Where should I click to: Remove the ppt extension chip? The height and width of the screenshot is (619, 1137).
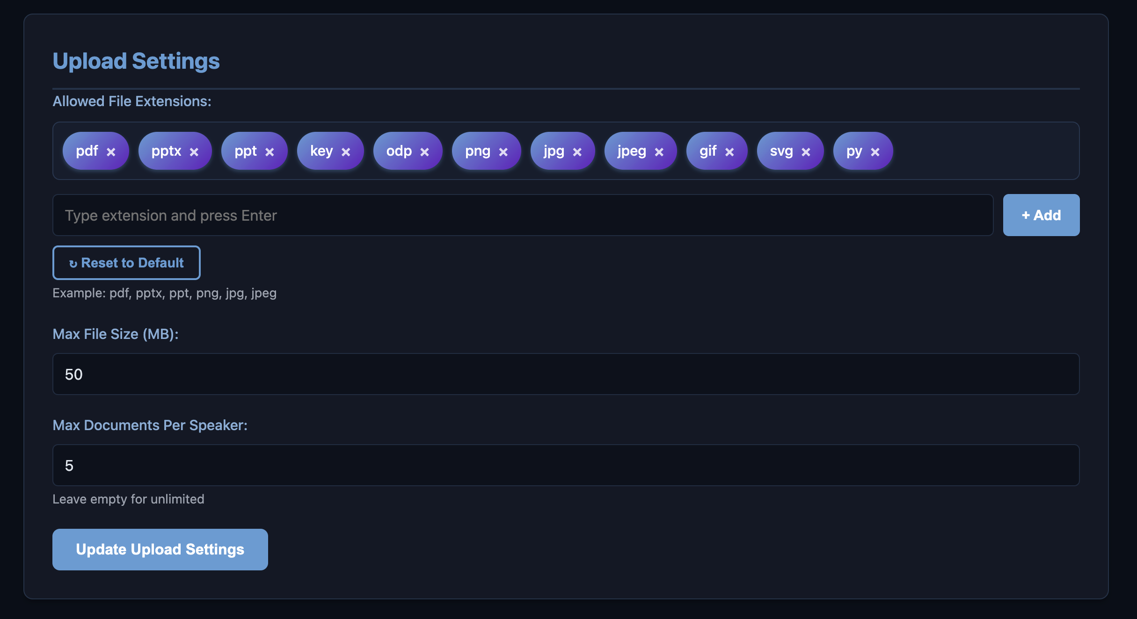(x=270, y=151)
